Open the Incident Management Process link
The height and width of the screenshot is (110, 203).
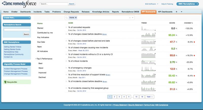(15, 69)
